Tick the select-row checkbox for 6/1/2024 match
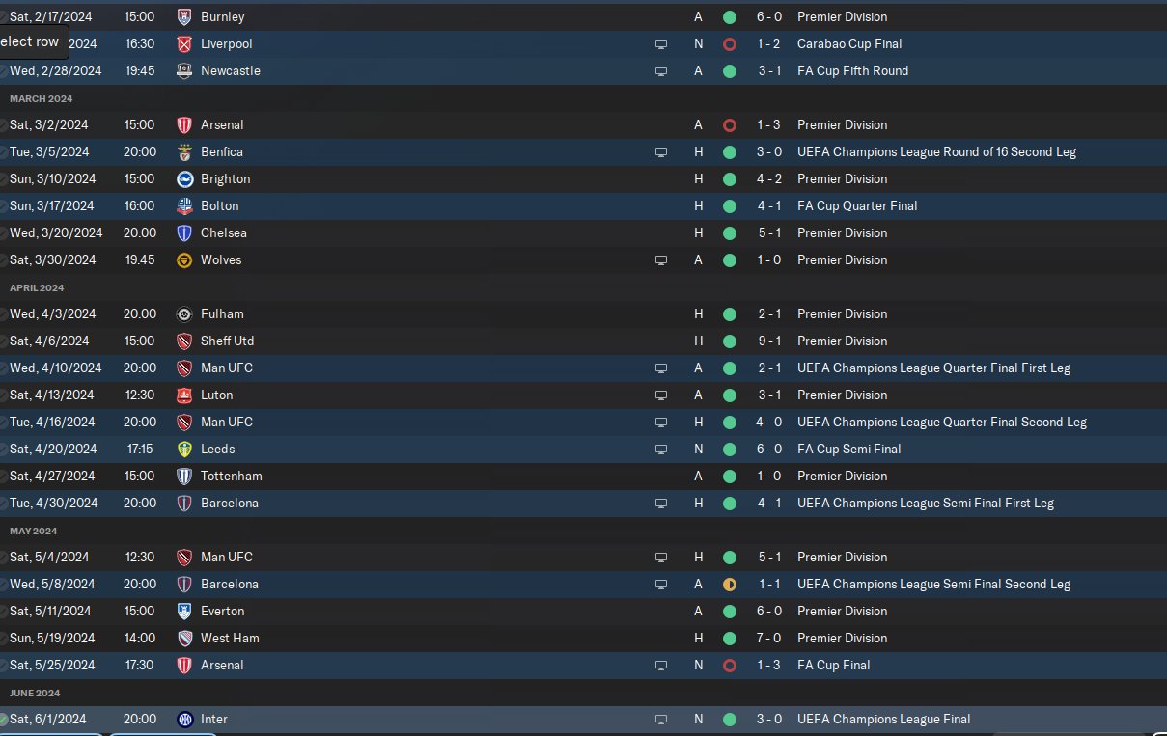Image resolution: width=1167 pixels, height=736 pixels. [x=3, y=720]
